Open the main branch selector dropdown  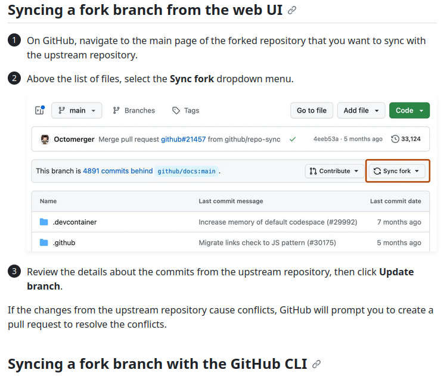[76, 110]
